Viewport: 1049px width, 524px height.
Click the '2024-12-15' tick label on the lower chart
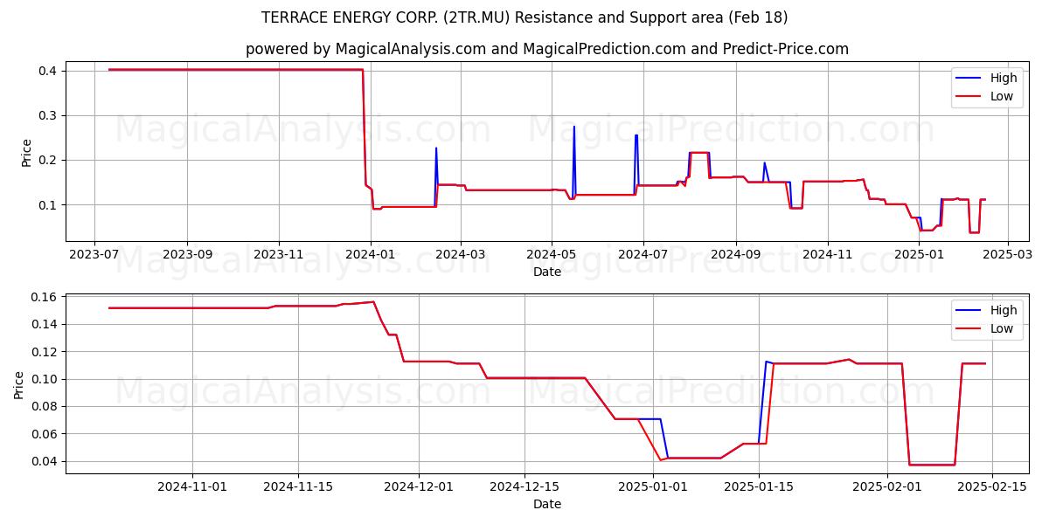coord(524,486)
